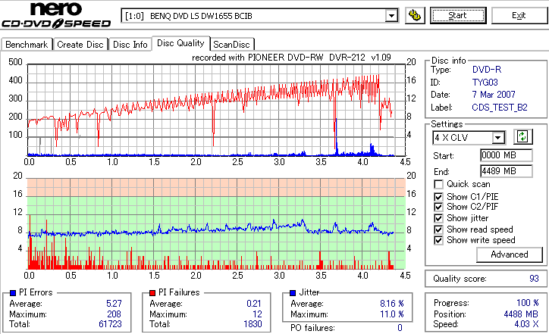The width and height of the screenshot is (549, 334).
Task: Click the upper PI Errors graph
Action: (216, 110)
